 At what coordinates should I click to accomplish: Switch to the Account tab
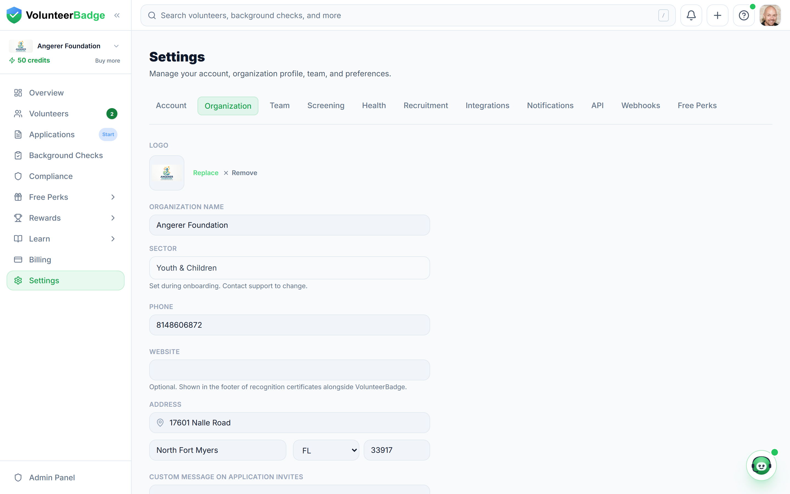(x=171, y=106)
